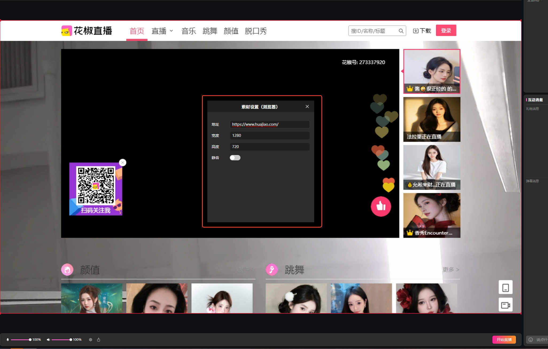Click the mobile phone floating icon
Image resolution: width=548 pixels, height=349 pixels.
tap(505, 288)
